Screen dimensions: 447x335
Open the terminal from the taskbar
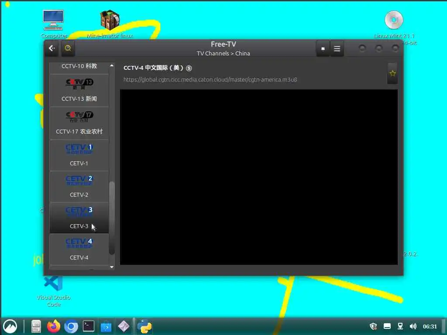coord(88,326)
